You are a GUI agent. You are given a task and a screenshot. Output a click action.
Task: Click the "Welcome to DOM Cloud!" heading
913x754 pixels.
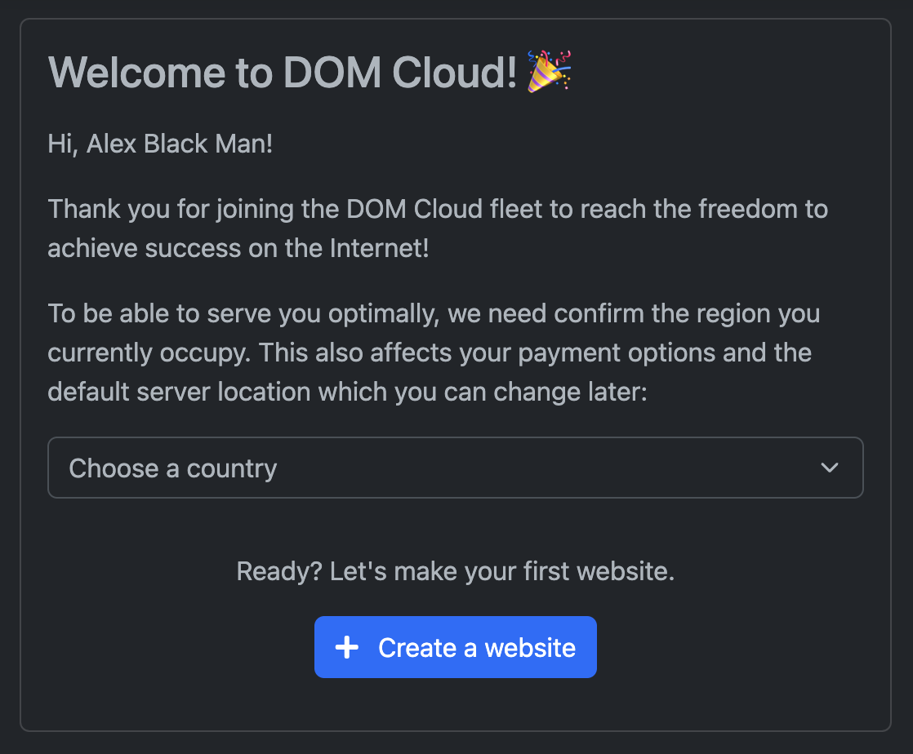click(283, 73)
